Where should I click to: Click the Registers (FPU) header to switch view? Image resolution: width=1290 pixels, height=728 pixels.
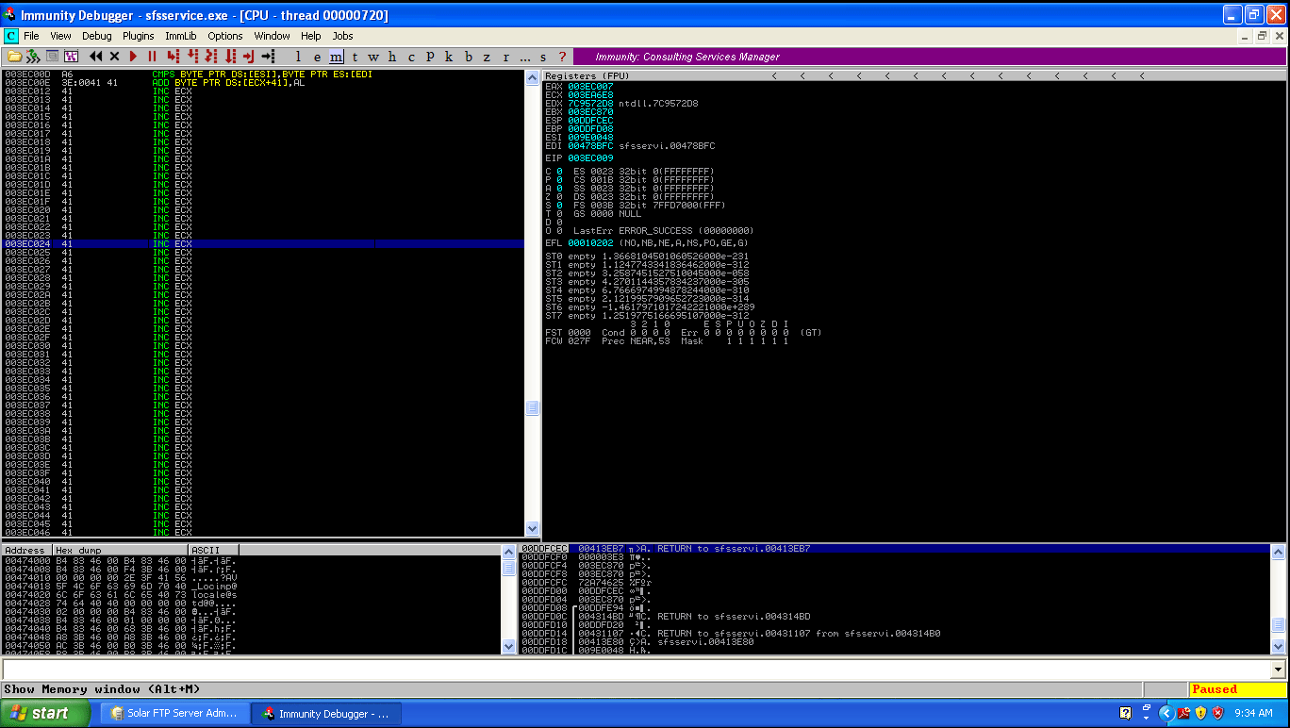pyautogui.click(x=588, y=75)
